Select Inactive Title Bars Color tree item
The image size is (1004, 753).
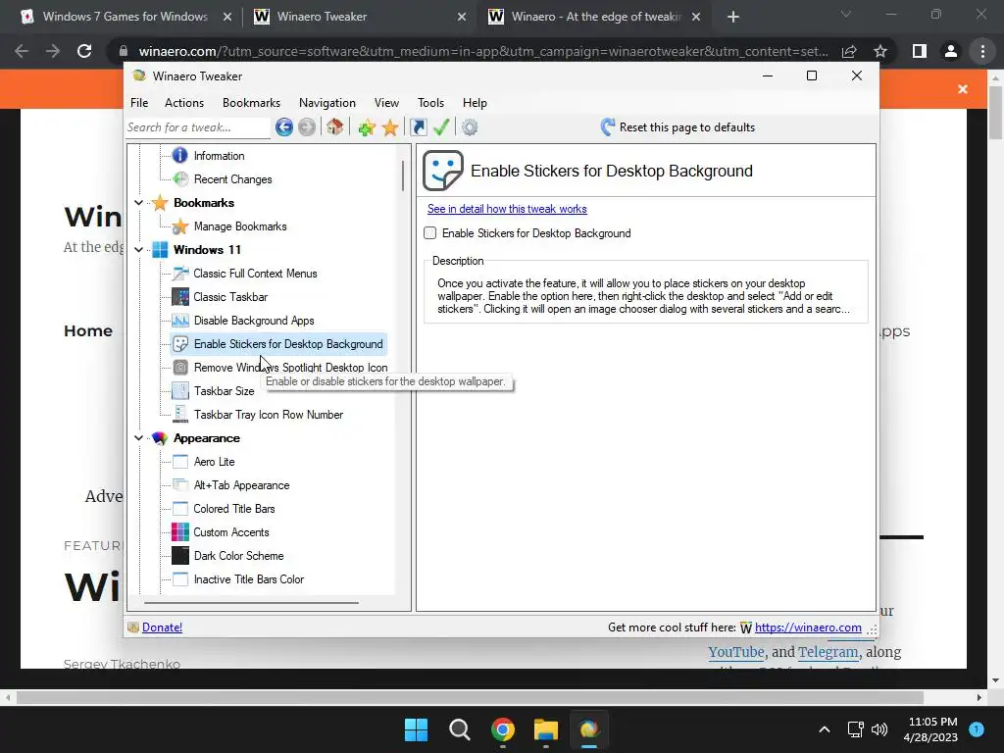point(248,579)
